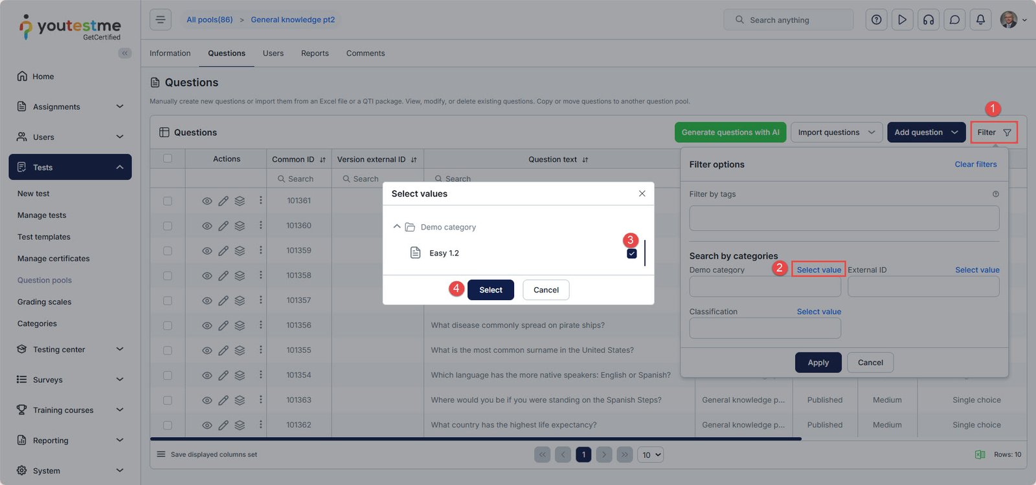
Task: Preview question 101355 with eye icon
Action: (207, 350)
